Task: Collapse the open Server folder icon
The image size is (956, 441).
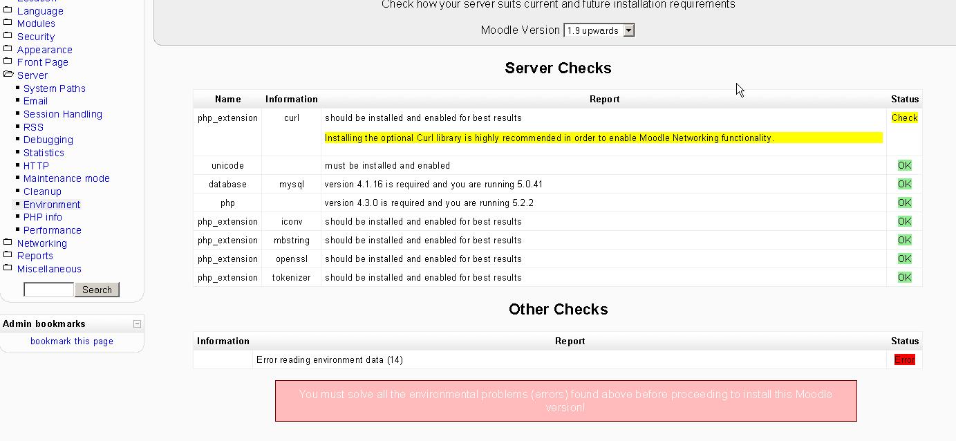Action: (x=8, y=75)
